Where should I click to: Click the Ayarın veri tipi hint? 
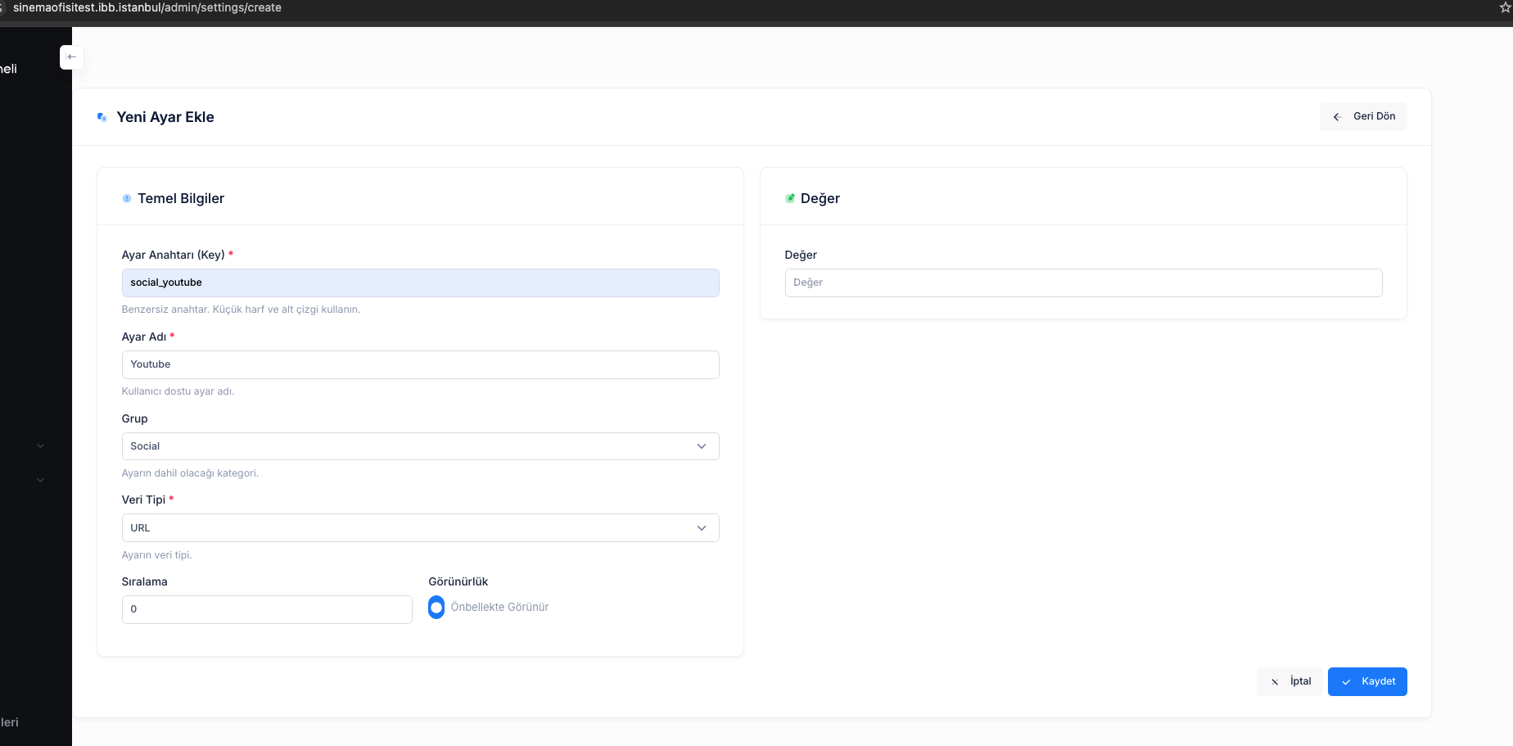point(156,555)
